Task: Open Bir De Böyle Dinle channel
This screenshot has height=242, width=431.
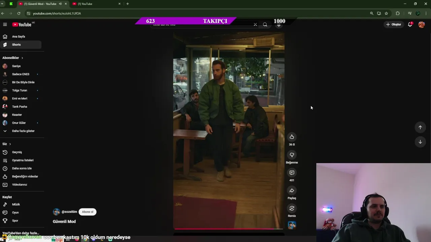Action: (21, 82)
